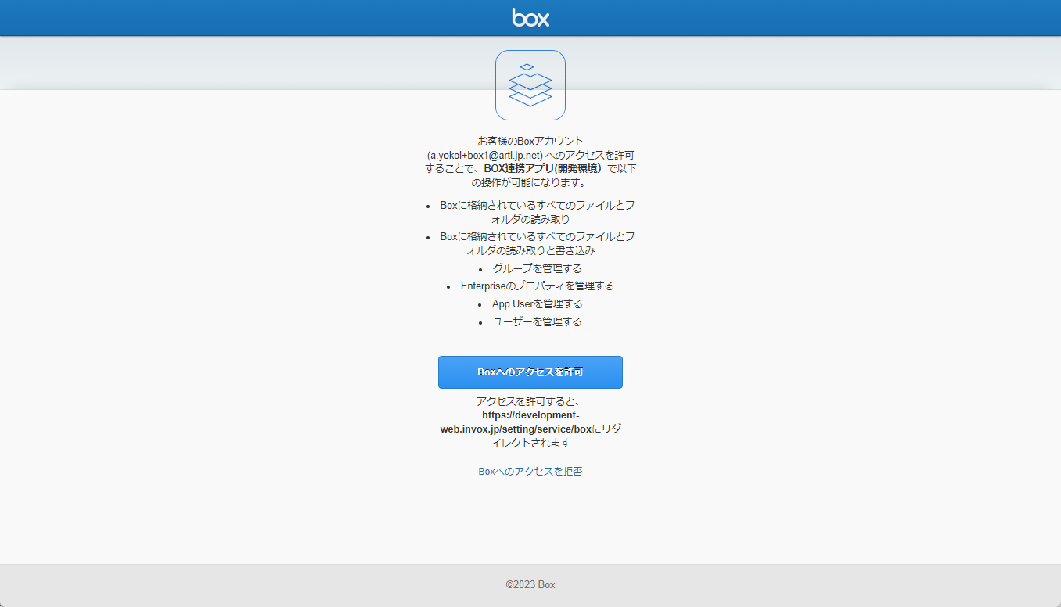Click the Boxへのアクセスを拒否 link
The image size is (1061, 607).
530,471
